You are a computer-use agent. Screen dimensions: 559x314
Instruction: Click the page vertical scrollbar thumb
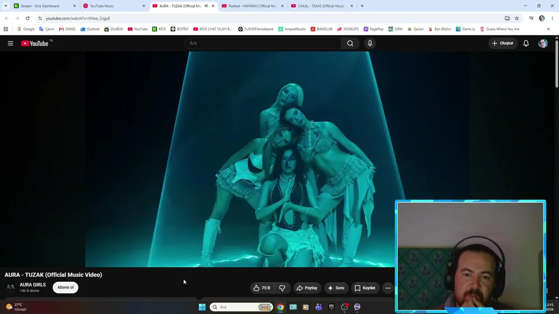(557, 63)
